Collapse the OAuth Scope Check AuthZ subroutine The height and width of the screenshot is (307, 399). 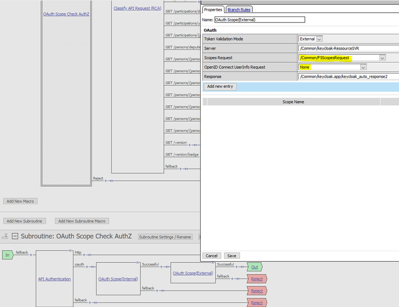click(15, 236)
